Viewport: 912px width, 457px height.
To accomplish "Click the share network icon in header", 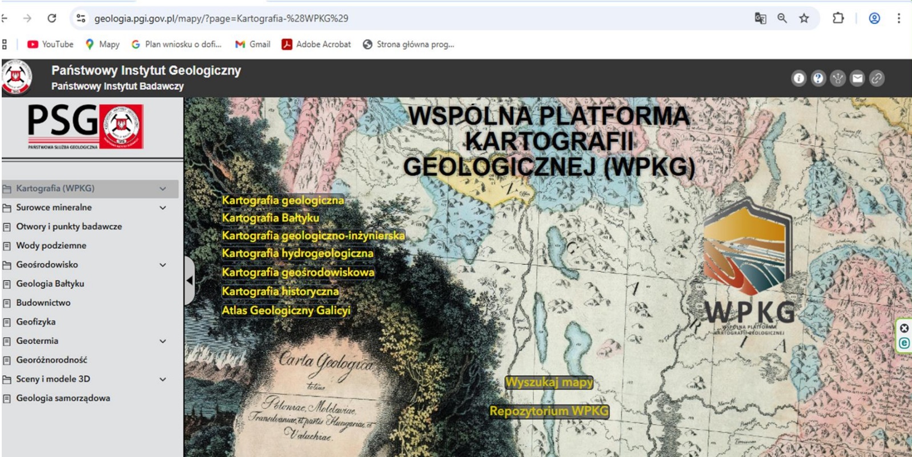I will [838, 78].
